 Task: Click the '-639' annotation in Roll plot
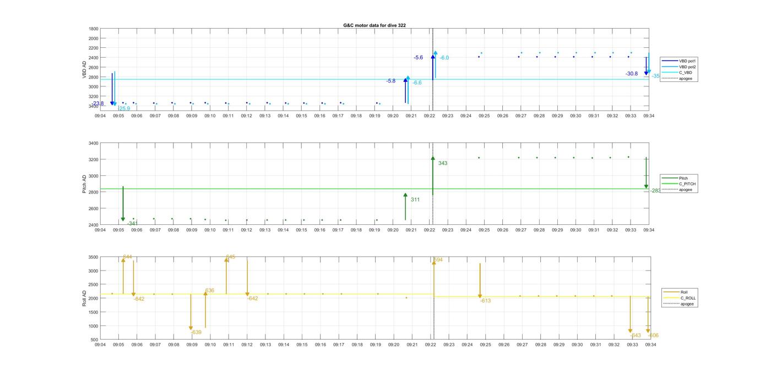196,332
